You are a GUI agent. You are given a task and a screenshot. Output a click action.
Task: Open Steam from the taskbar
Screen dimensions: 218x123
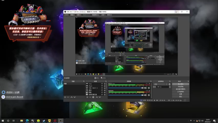(x=44, y=121)
